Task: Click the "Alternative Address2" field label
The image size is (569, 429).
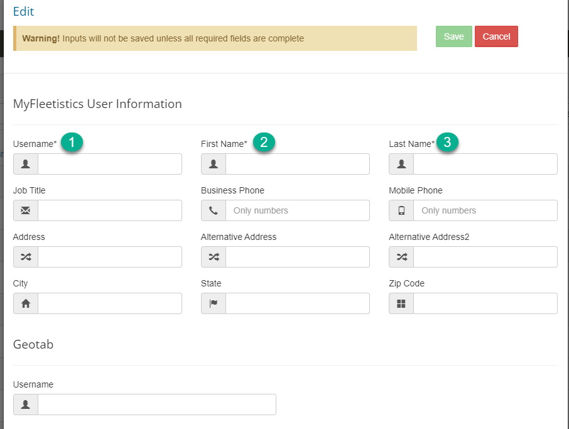Action: (429, 237)
